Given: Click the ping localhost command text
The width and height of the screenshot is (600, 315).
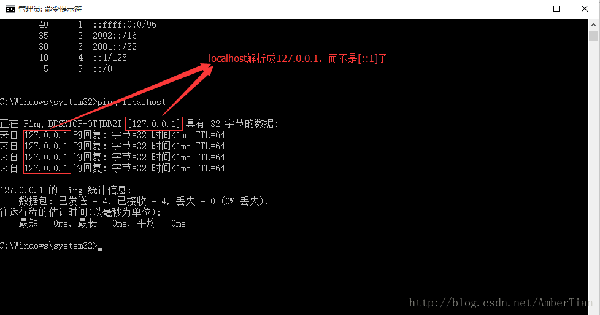Looking at the screenshot, I should click(x=132, y=103).
